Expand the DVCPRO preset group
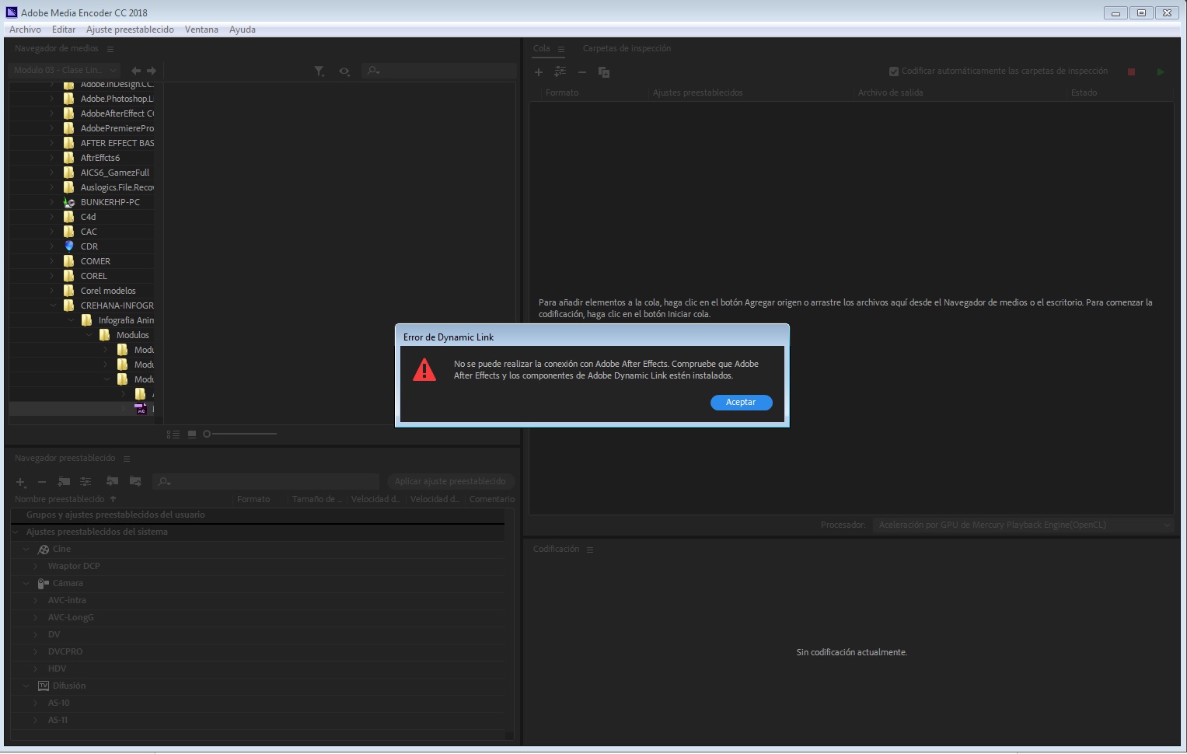Viewport: 1187px width, 754px height. (x=36, y=652)
